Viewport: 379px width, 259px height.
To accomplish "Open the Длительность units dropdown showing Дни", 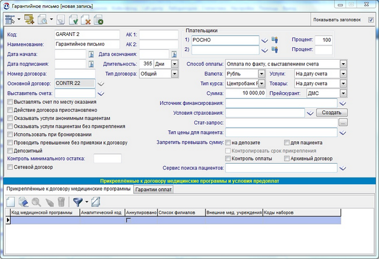I will (x=175, y=64).
